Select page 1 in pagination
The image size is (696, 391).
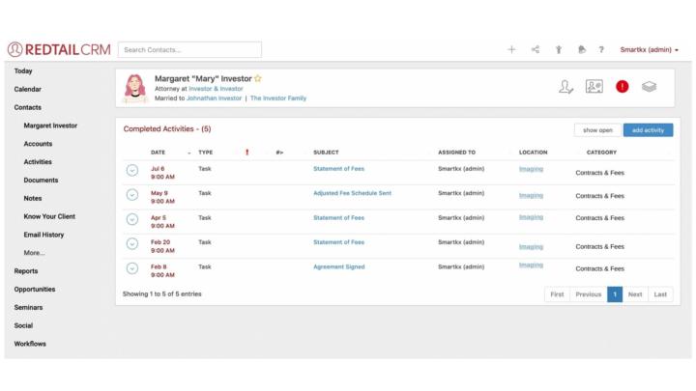coord(615,294)
